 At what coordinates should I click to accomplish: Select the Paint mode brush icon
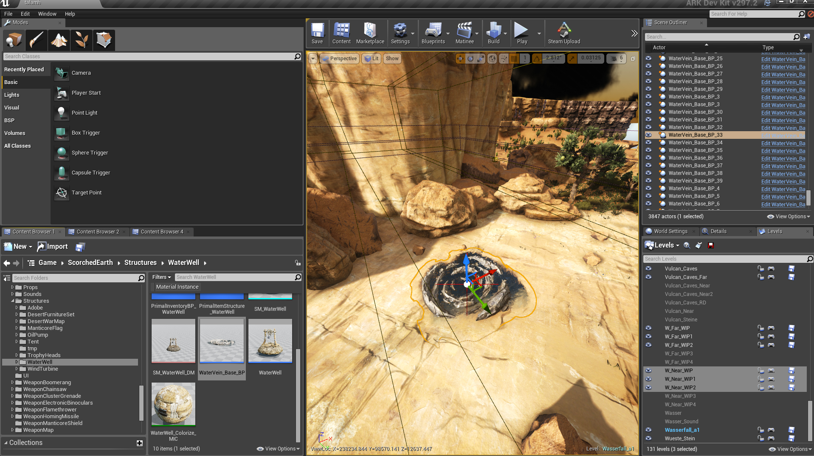pyautogui.click(x=37, y=40)
